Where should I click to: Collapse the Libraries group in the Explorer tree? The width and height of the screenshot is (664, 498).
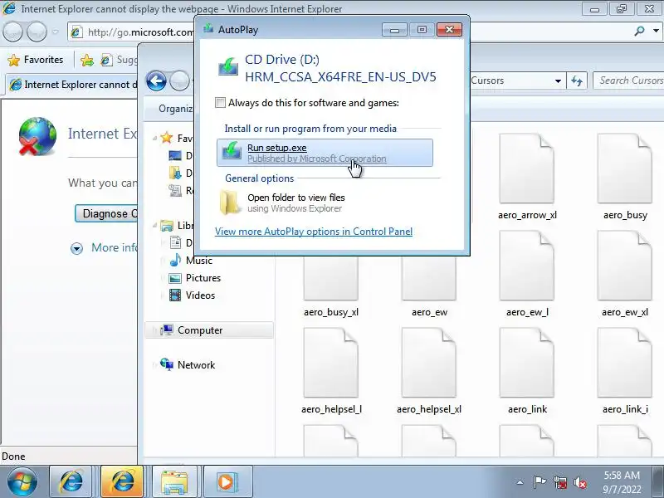pyautogui.click(x=154, y=225)
